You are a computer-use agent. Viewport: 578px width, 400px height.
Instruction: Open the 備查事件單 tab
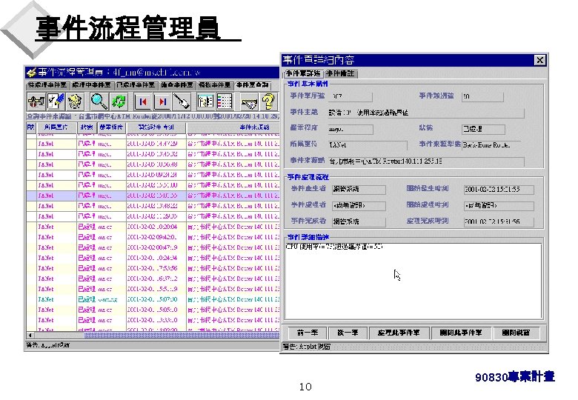(177, 85)
